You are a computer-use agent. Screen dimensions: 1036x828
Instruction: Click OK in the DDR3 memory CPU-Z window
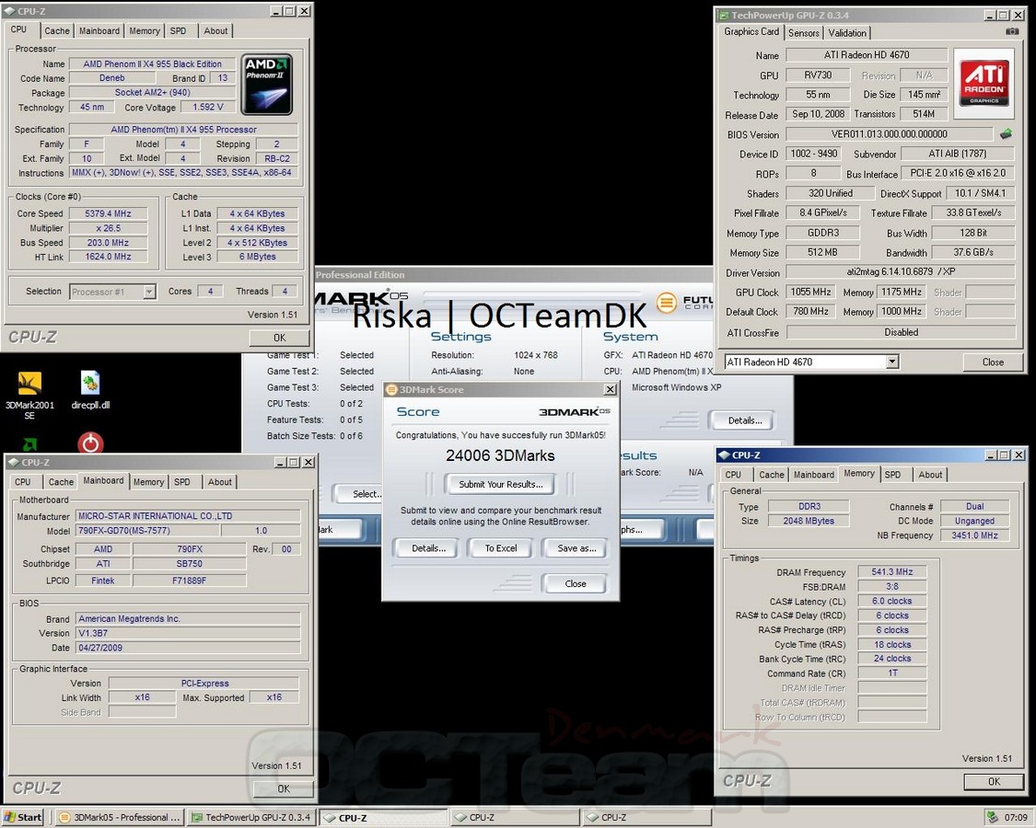pyautogui.click(x=994, y=781)
